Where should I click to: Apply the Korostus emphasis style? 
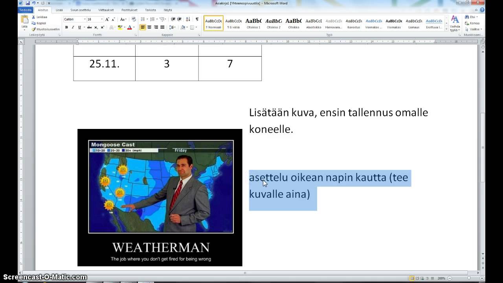tap(354, 23)
